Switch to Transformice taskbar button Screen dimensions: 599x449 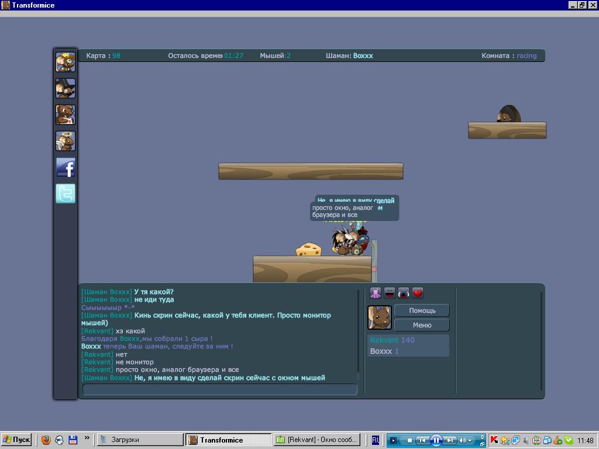point(228,440)
